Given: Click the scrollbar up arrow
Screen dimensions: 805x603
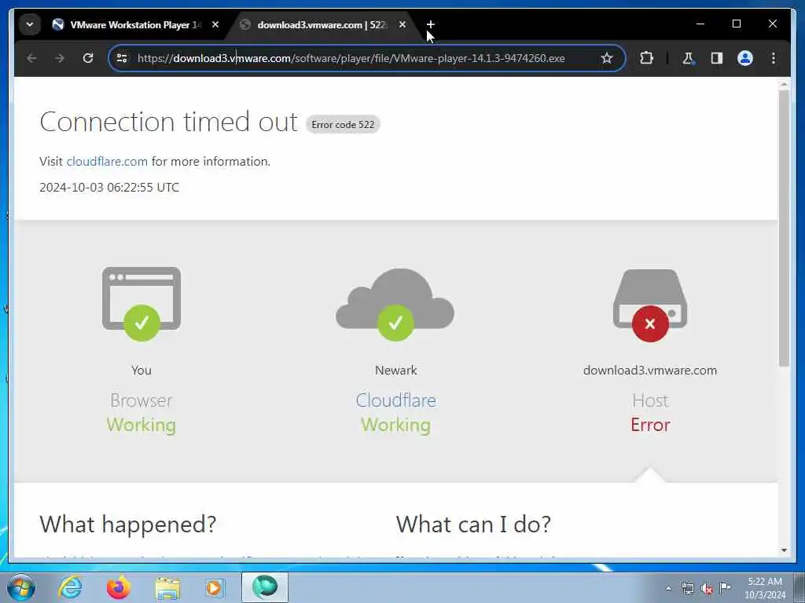Looking at the screenshot, I should coord(784,83).
